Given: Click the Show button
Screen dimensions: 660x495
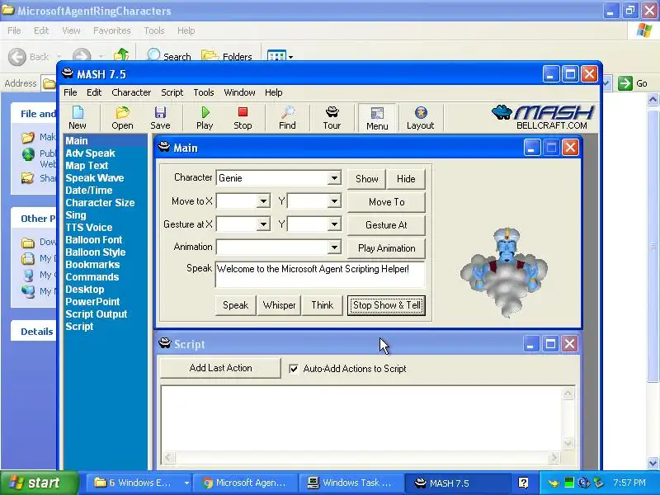Looking at the screenshot, I should (366, 179).
